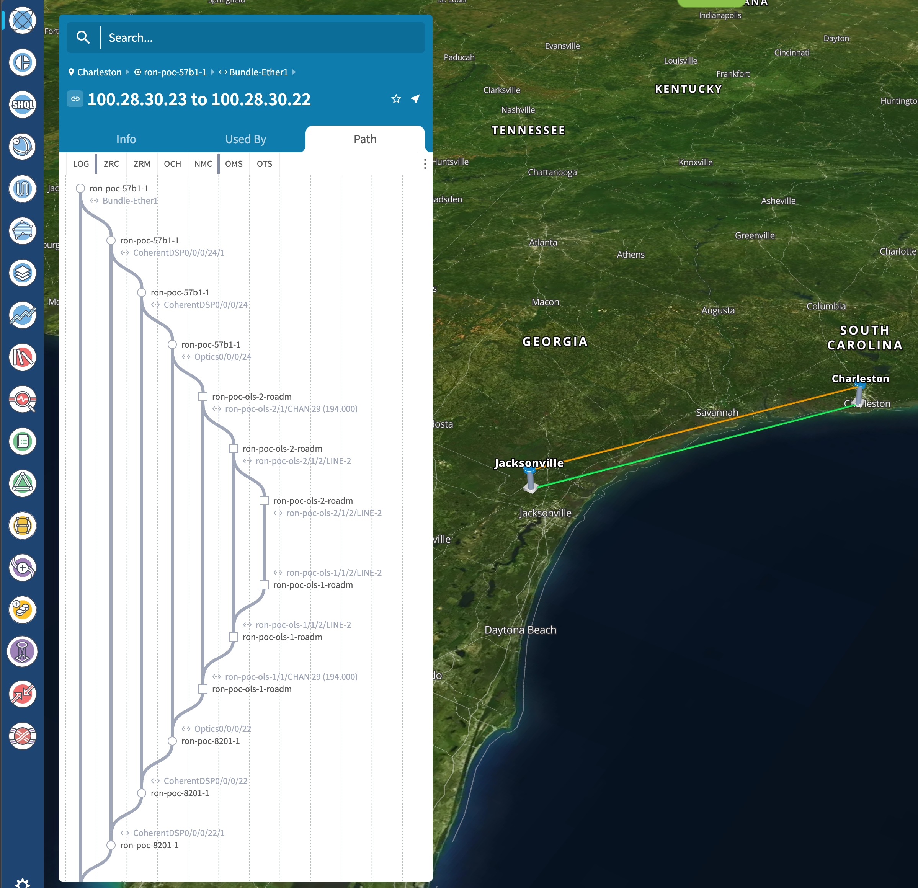The height and width of the screenshot is (888, 918).
Task: Click the square node beside ron-poc-ols-2/1/CHAN 29
Action: click(203, 396)
